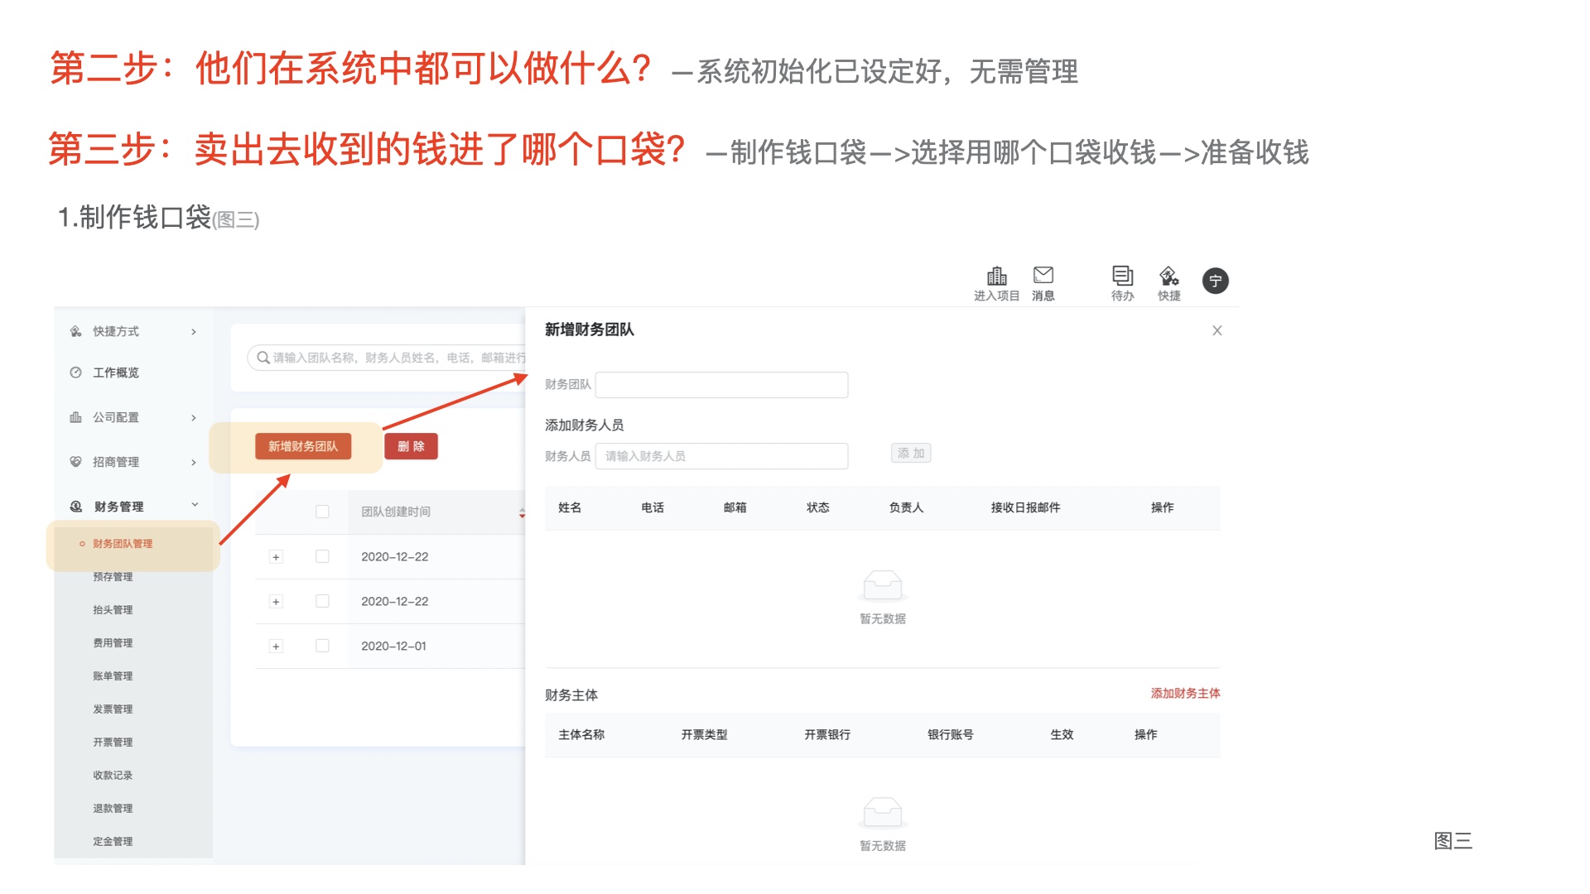Check the first 2020-12-22 row checkbox
This screenshot has width=1590, height=894.
click(322, 556)
